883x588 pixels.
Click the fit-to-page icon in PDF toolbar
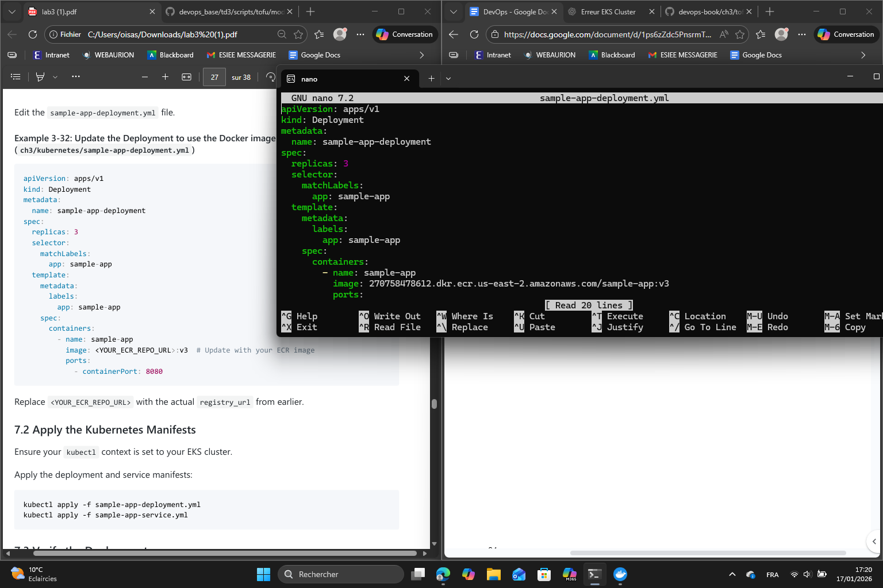[186, 76]
